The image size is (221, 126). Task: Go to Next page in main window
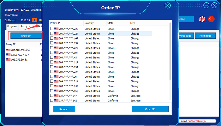[x=205, y=36]
